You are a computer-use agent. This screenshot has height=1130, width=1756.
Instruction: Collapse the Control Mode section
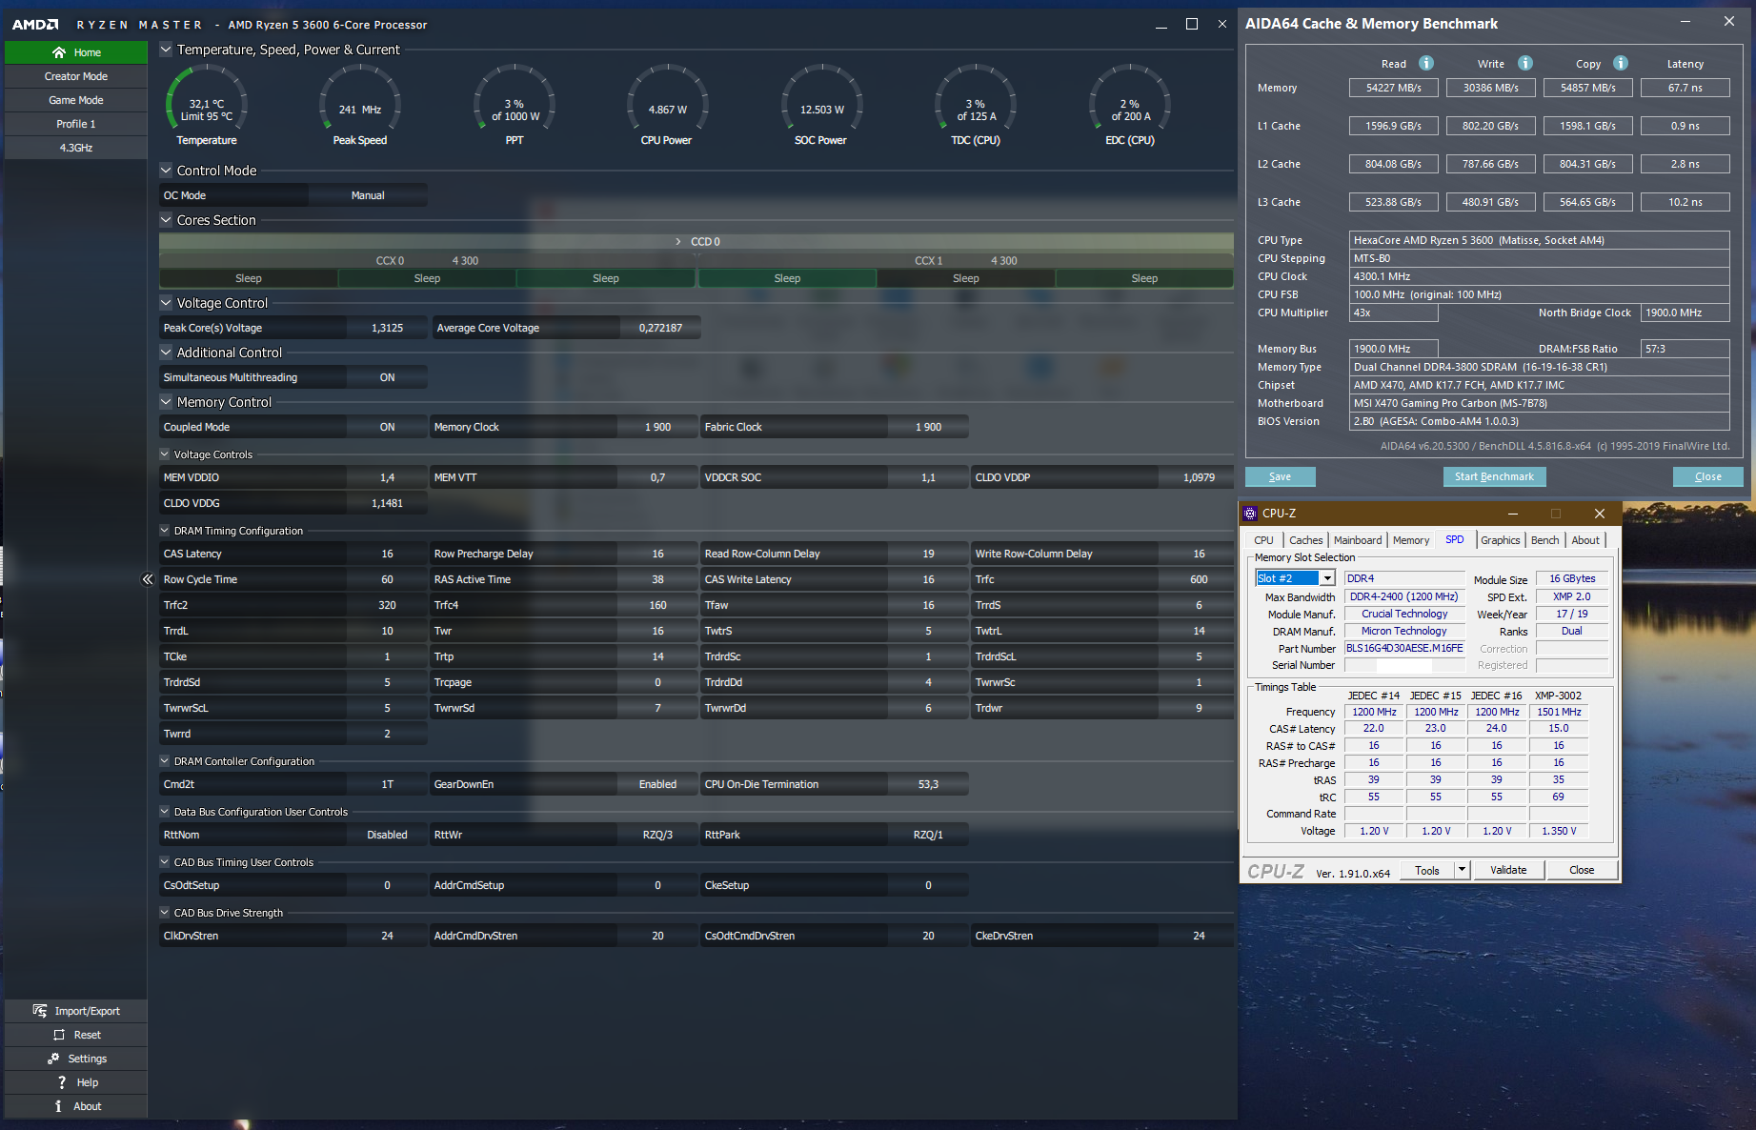[x=166, y=171]
